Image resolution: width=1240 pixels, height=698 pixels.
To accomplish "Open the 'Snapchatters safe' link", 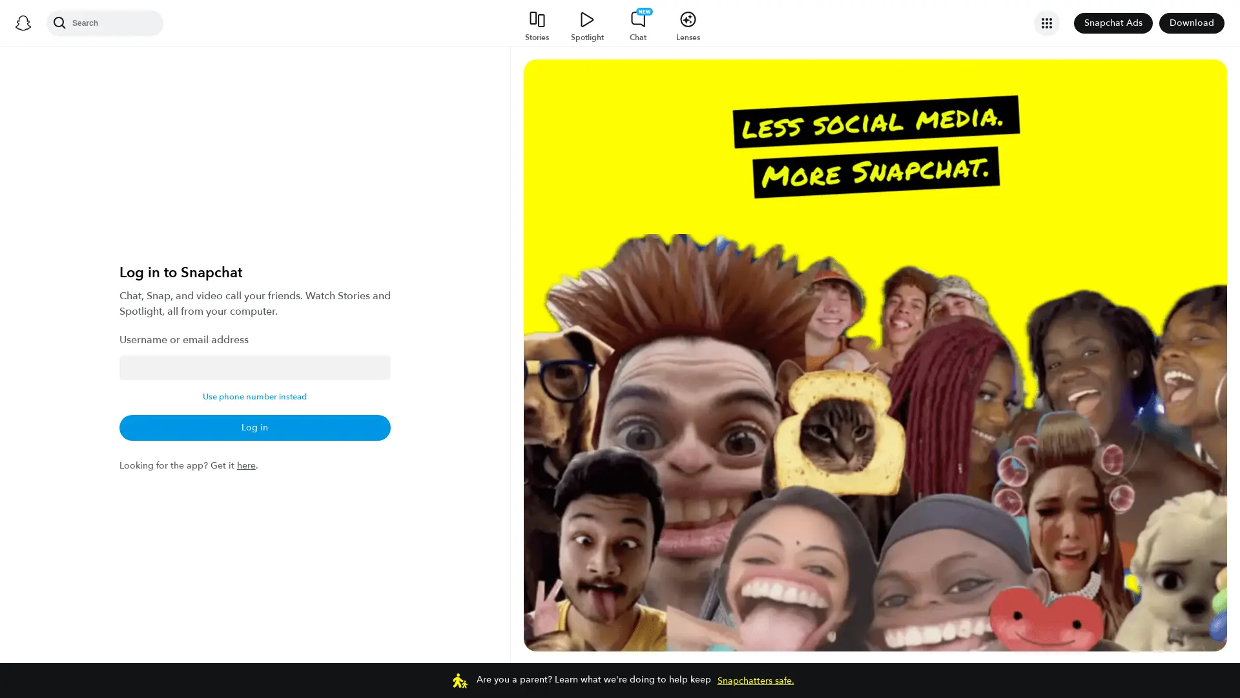I will click(x=755, y=681).
